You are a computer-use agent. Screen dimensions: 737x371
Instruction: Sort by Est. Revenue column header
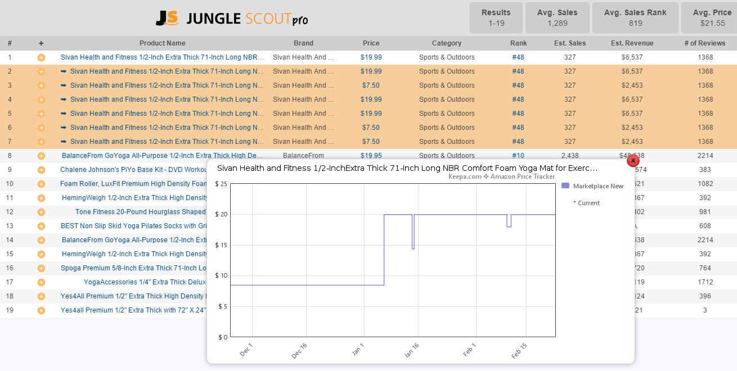(632, 43)
